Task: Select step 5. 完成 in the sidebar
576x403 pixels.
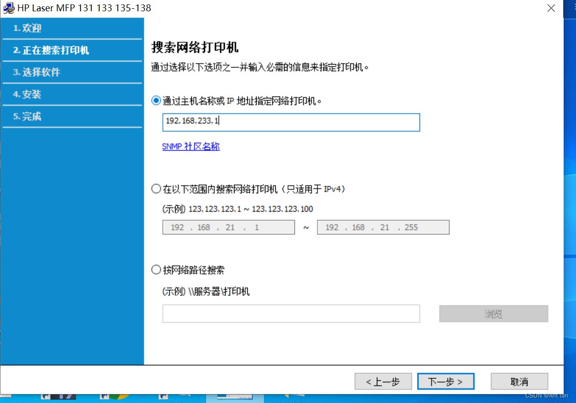Action: 72,116
